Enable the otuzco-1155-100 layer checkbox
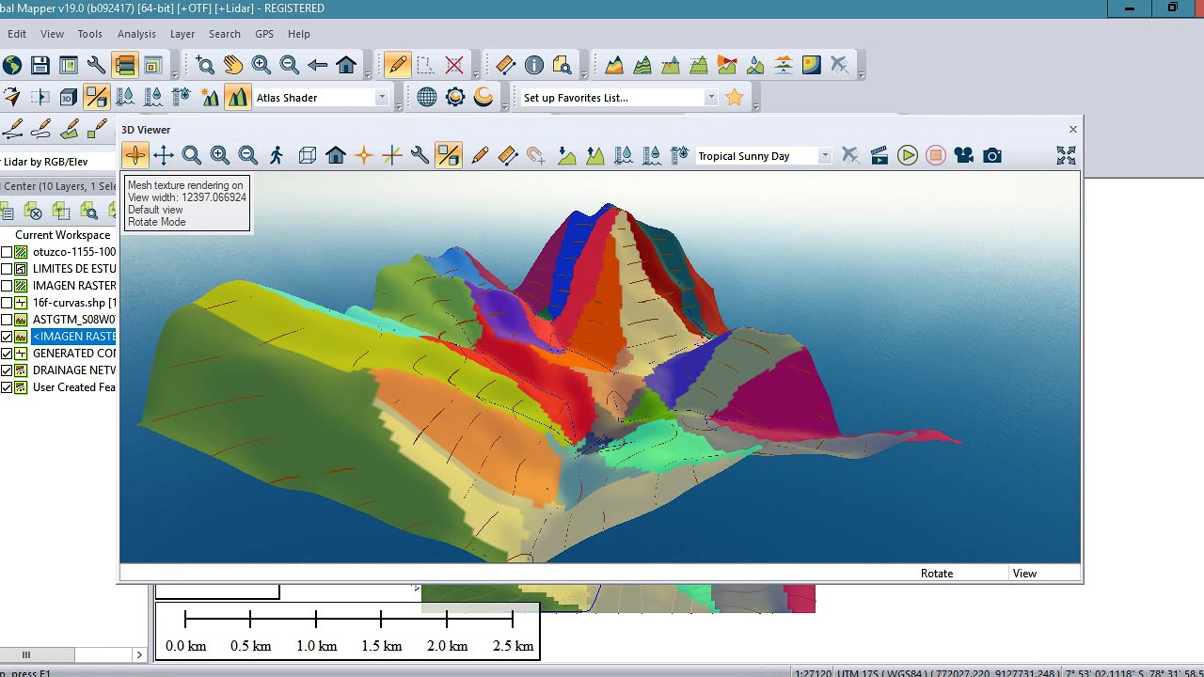1204x677 pixels. pyautogui.click(x=7, y=252)
